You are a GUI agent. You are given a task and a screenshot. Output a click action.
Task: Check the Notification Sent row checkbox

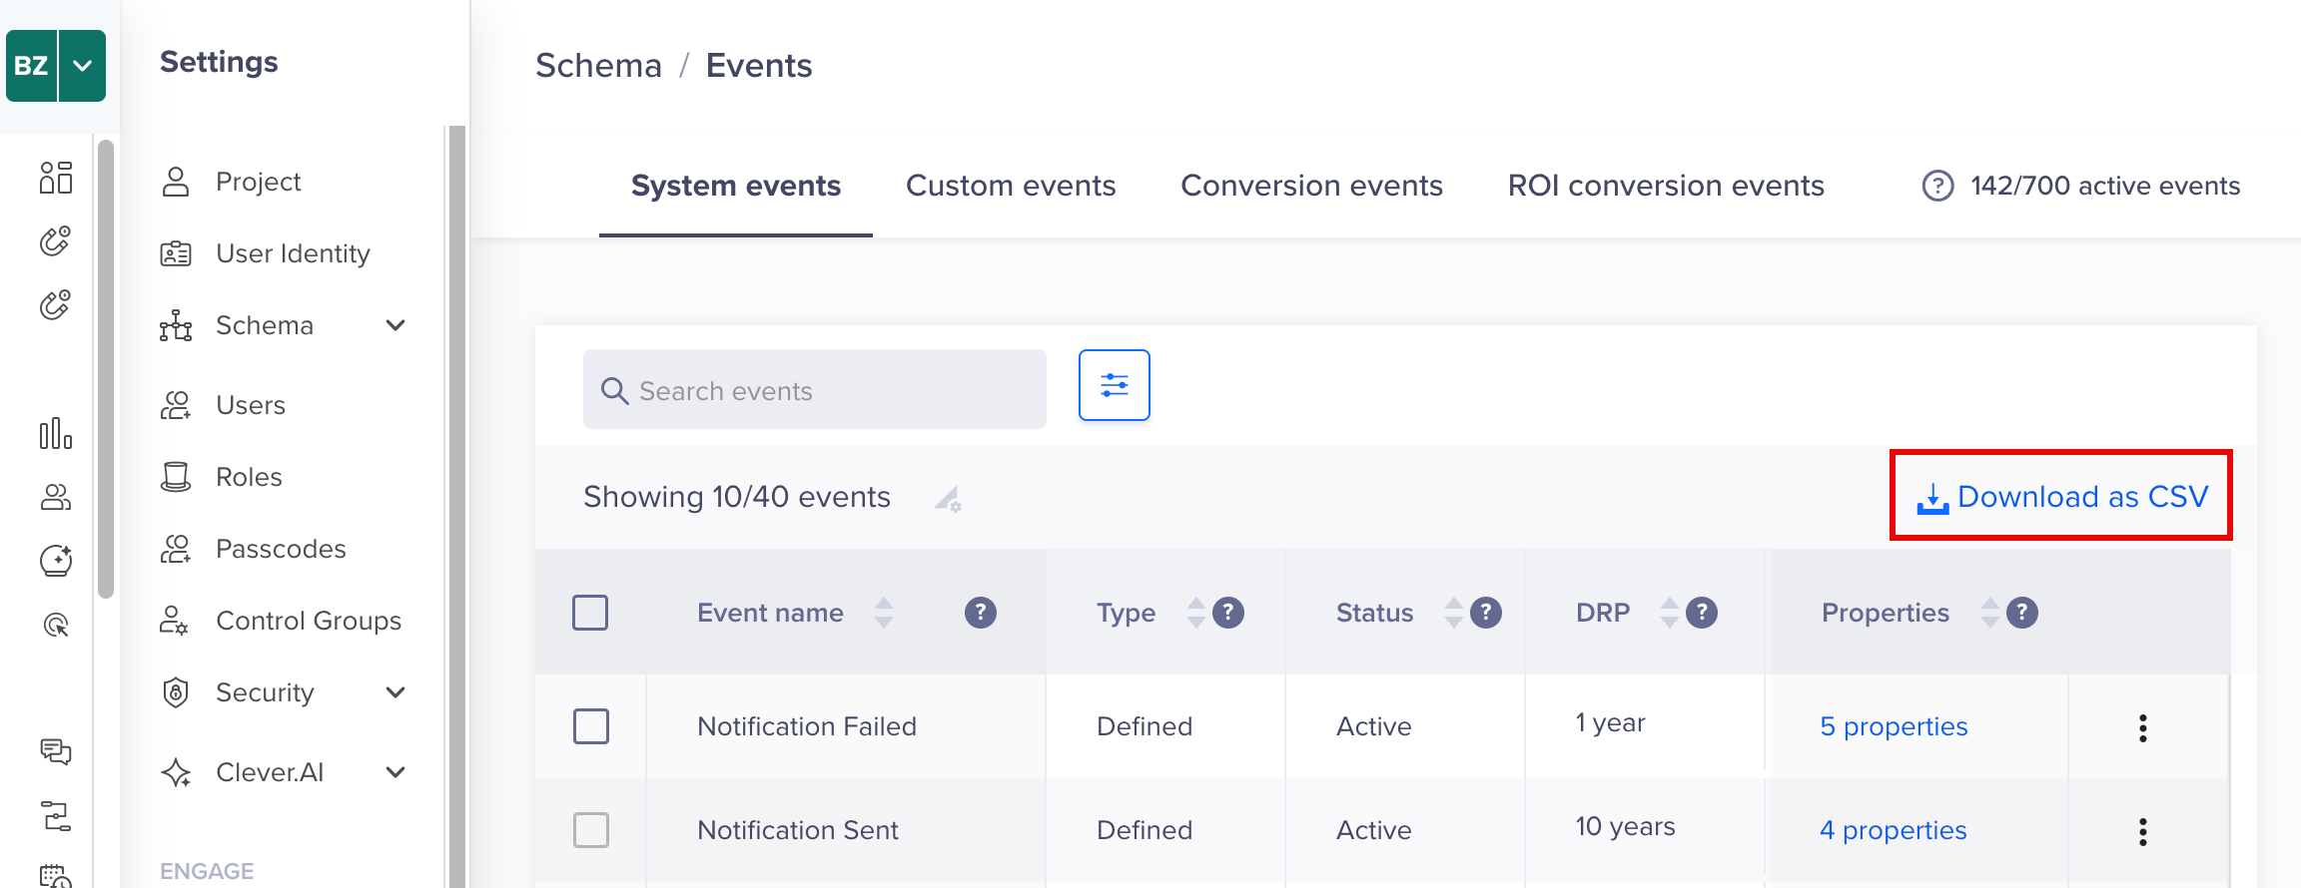click(591, 830)
